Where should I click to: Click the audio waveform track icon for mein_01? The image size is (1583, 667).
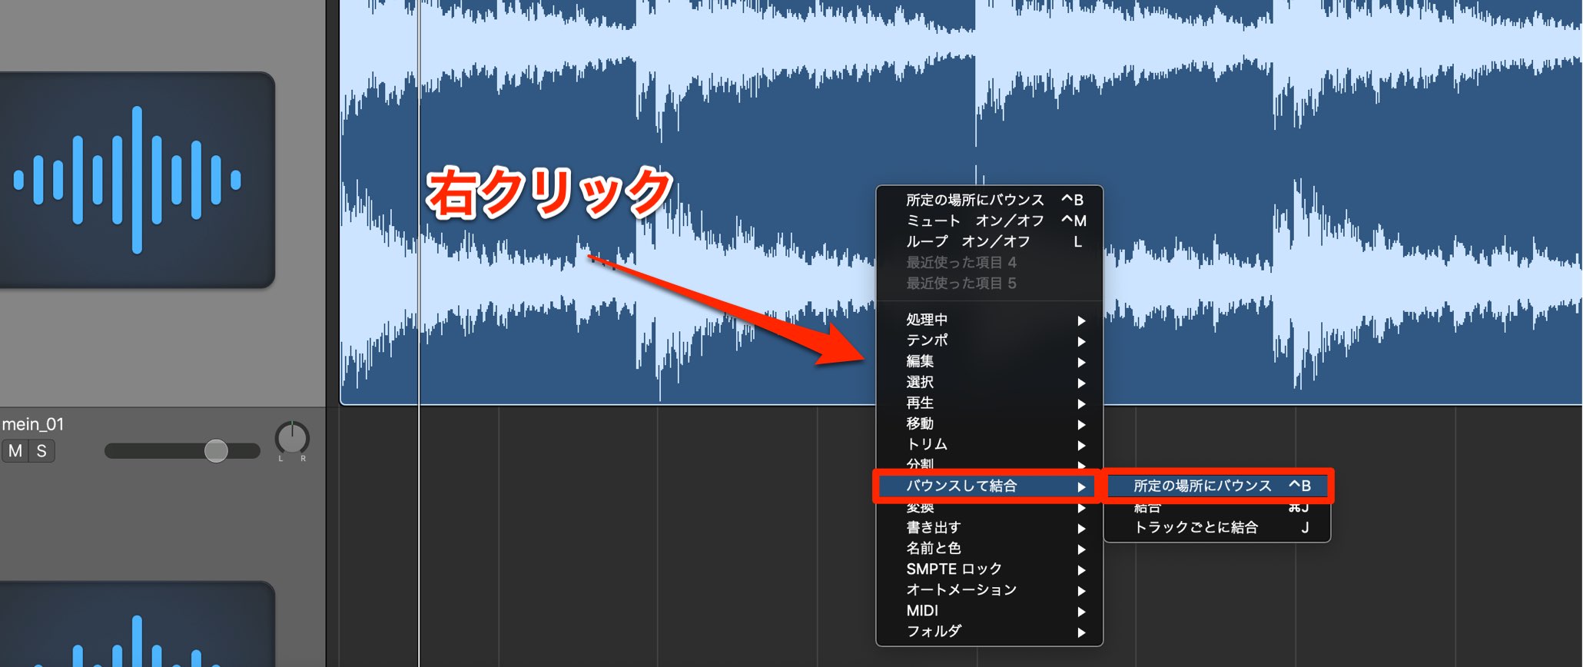[x=137, y=180]
